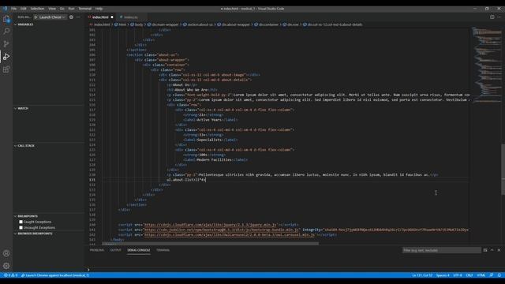This screenshot has height=284, width=505.
Task: Focus the debug console filter input
Action: coord(442,250)
